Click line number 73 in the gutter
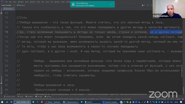 coord(7,32)
